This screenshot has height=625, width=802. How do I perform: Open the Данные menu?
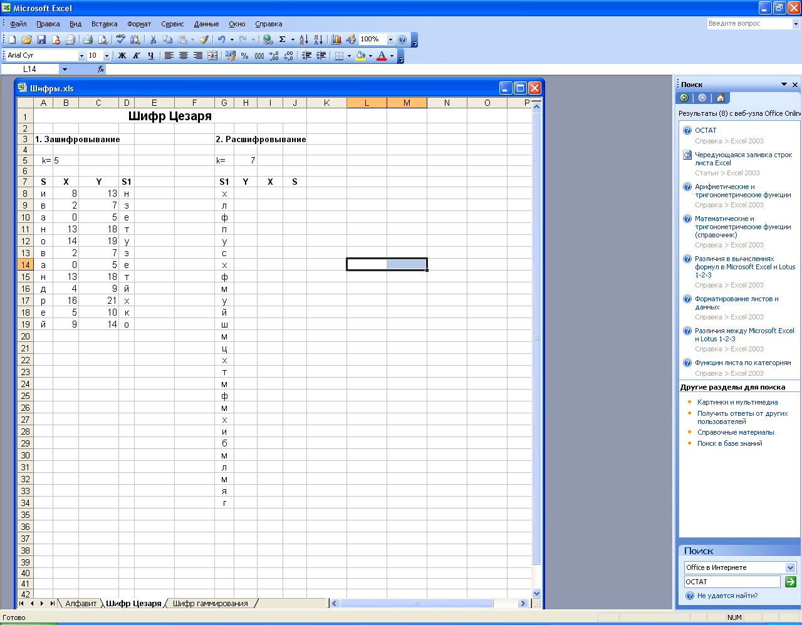[206, 24]
